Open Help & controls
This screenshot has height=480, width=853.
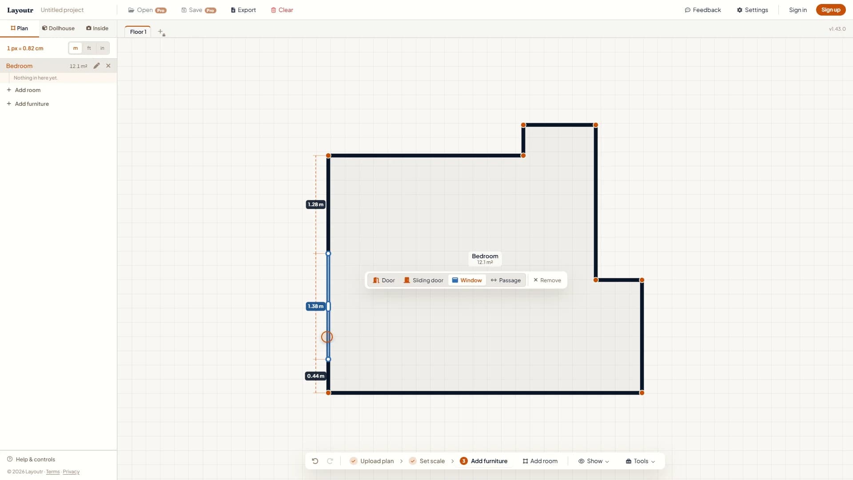[x=31, y=459]
